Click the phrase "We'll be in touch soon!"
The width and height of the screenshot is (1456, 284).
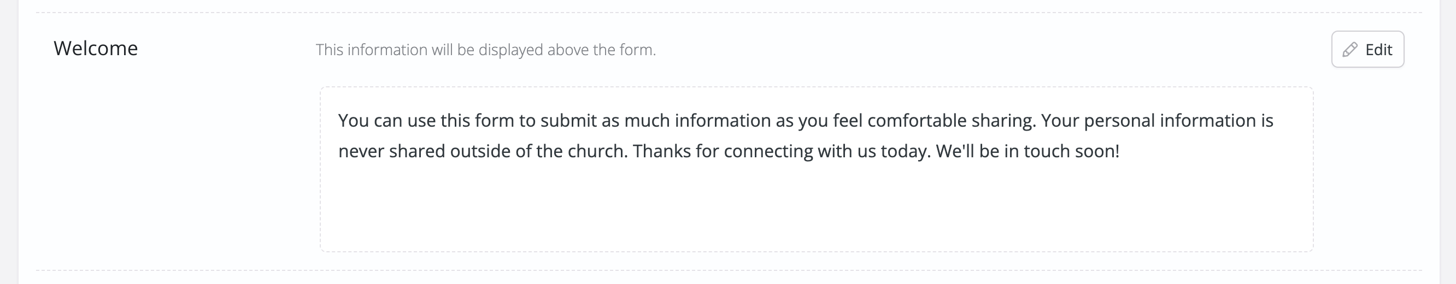click(1028, 151)
